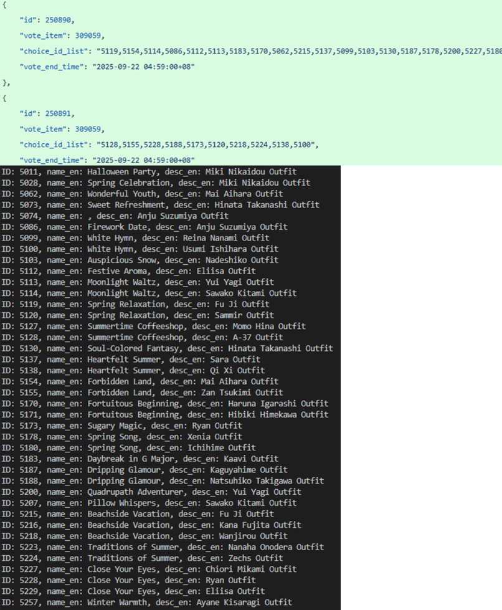Select the choice_id_list starting with 5119
The image size is (502, 610).
[x=260, y=51]
